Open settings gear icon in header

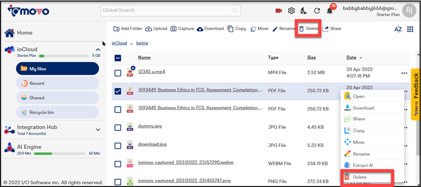pos(291,11)
